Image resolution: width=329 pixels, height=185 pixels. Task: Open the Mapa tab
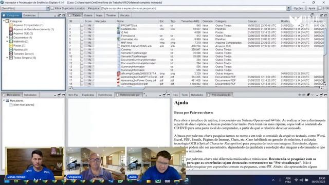click(x=99, y=15)
